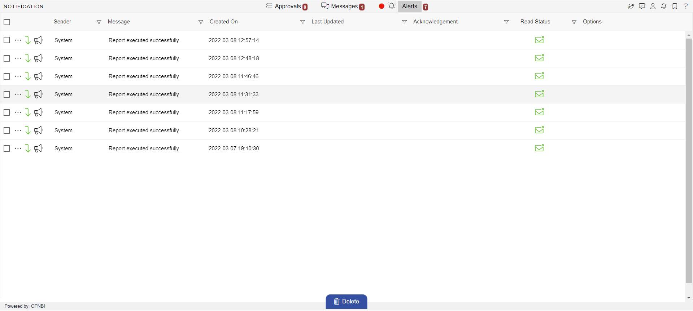Click the bell notification icon at top right
The width and height of the screenshot is (693, 311).
pyautogui.click(x=664, y=6)
